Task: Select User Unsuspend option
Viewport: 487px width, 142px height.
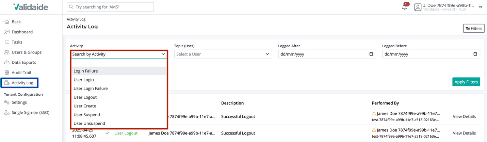Action: coord(119,124)
